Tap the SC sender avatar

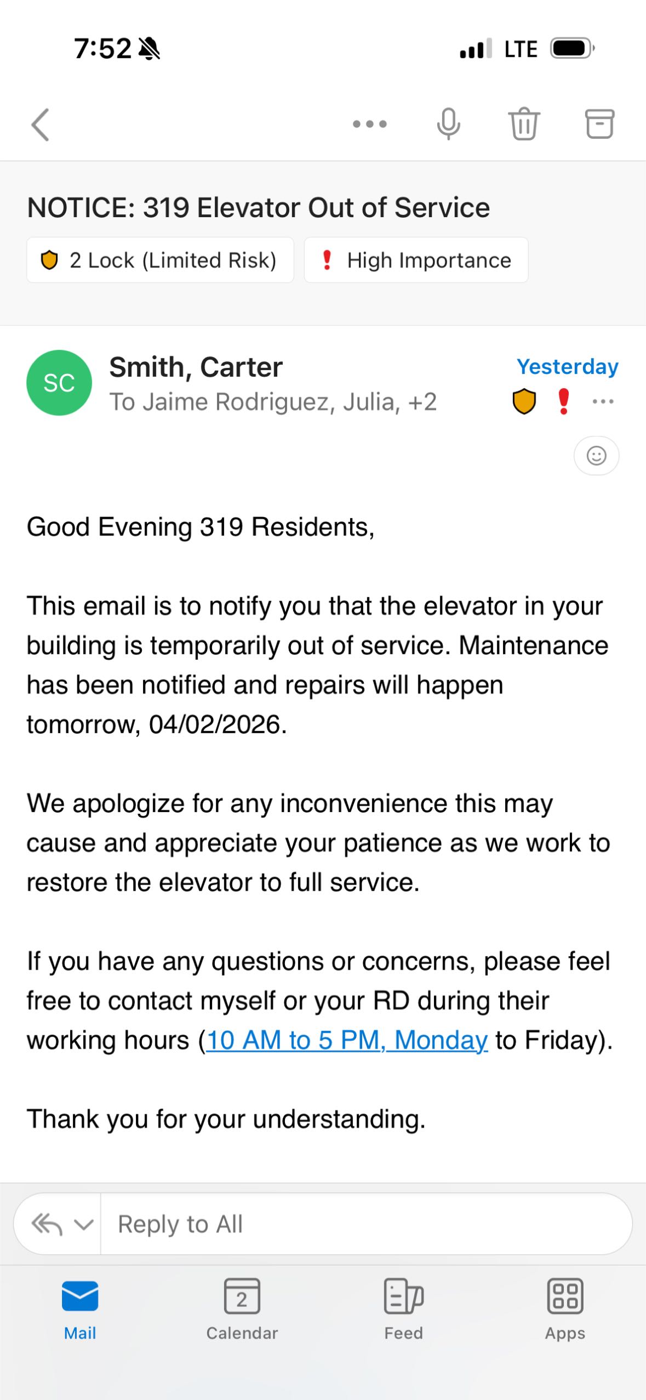pyautogui.click(x=59, y=383)
